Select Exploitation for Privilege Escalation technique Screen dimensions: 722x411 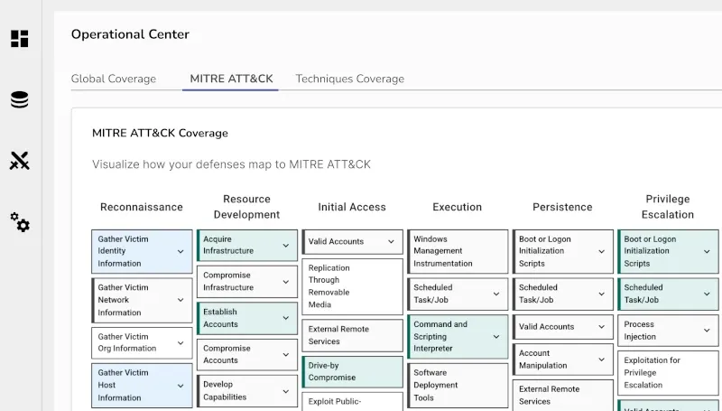pos(668,373)
